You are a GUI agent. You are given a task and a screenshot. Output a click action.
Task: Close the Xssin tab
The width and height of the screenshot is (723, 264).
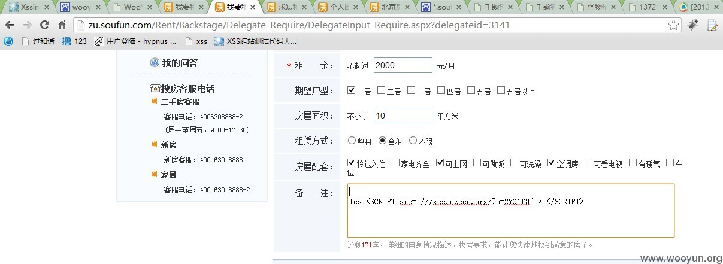(46, 7)
